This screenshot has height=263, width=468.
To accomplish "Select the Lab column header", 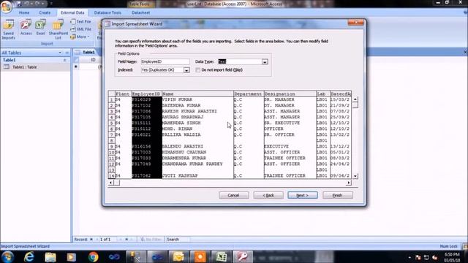I will click(x=323, y=94).
